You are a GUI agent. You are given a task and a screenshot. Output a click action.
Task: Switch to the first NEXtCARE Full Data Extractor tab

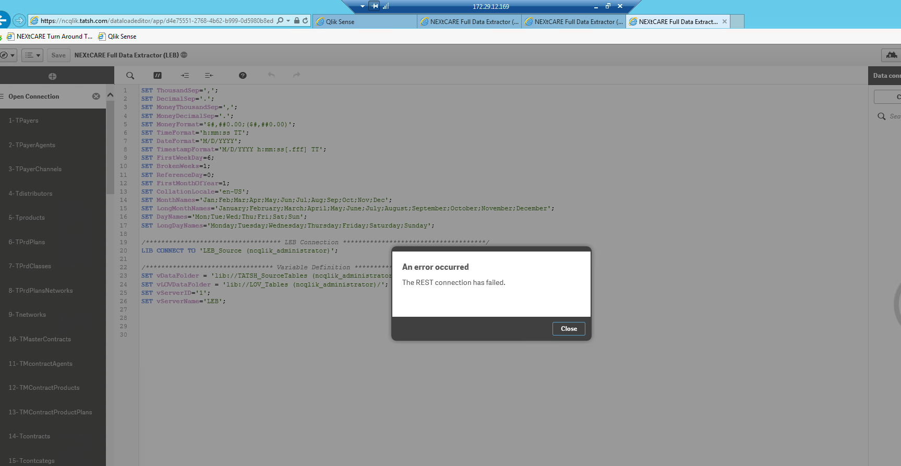[x=469, y=21]
